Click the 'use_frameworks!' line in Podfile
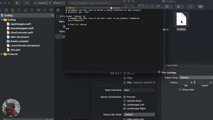The image size is (213, 120). point(76,20)
